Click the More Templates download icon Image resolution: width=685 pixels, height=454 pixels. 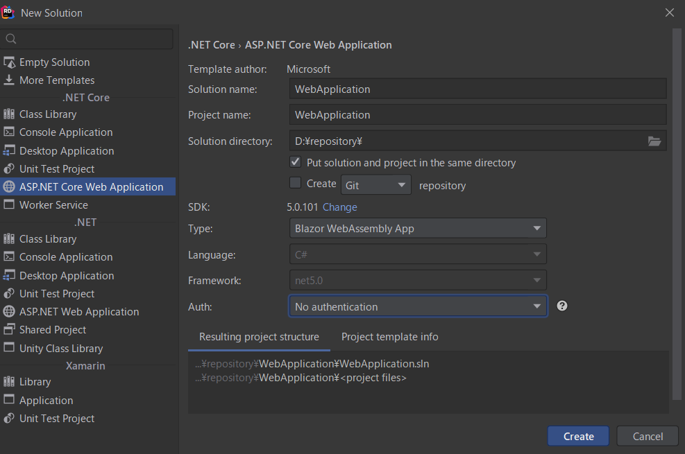9,80
